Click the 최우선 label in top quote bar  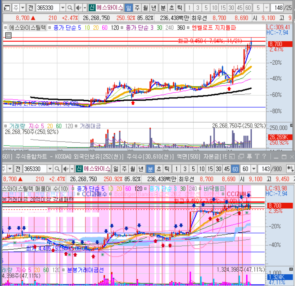click(199, 18)
